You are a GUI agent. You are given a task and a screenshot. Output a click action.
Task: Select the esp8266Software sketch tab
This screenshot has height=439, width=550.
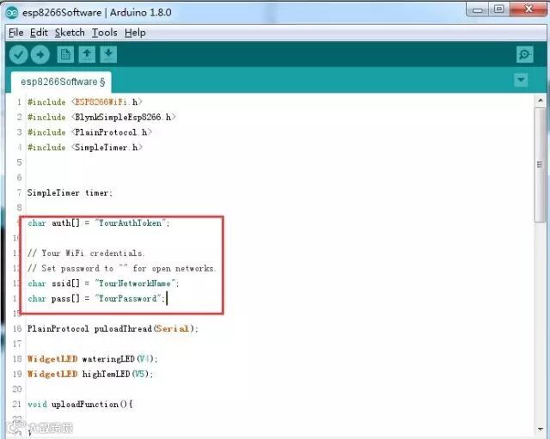62,82
